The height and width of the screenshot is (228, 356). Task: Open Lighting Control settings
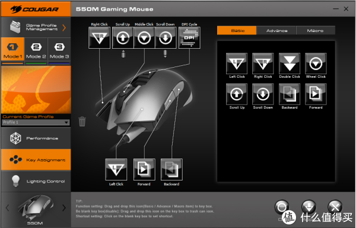(x=36, y=181)
